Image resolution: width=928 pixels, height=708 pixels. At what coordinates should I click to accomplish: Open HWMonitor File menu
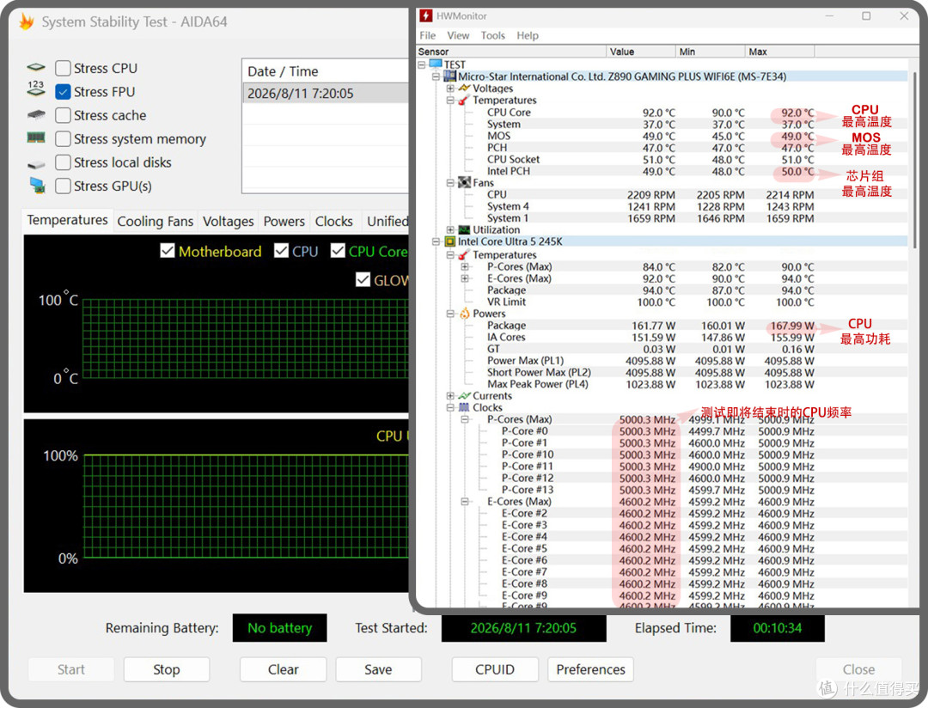(427, 35)
